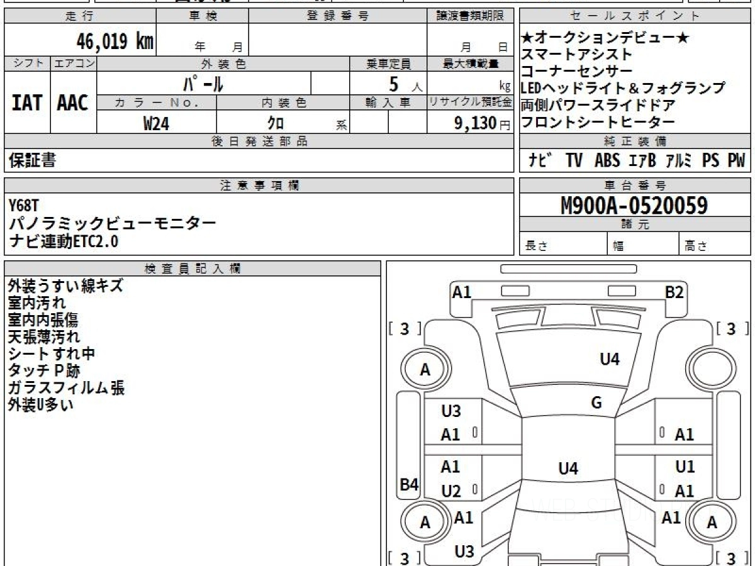The width and height of the screenshot is (755, 566).
Task: Click the ABS equipment label
Action: pyautogui.click(x=607, y=160)
